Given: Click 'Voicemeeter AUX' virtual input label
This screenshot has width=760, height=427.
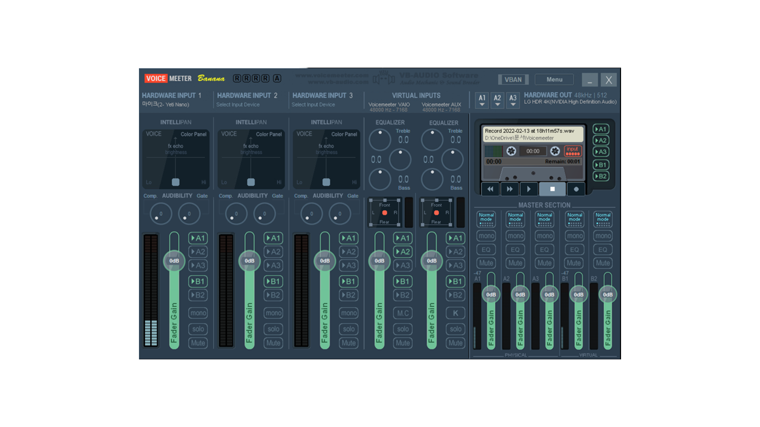Looking at the screenshot, I should tap(441, 104).
